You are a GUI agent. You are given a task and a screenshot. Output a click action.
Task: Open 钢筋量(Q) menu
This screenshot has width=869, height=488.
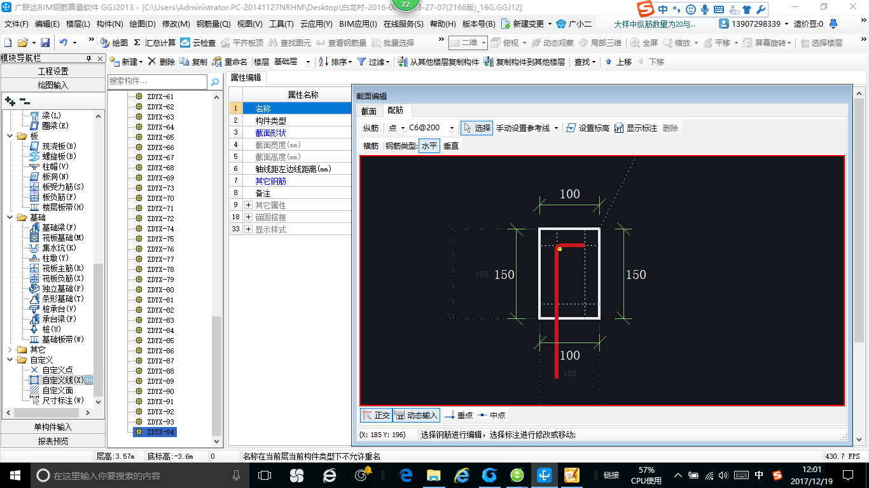(213, 24)
